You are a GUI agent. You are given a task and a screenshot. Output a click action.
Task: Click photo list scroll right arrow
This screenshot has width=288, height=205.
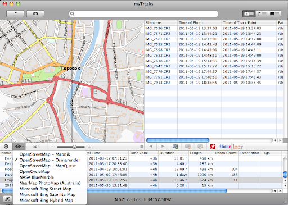coord(280,140)
